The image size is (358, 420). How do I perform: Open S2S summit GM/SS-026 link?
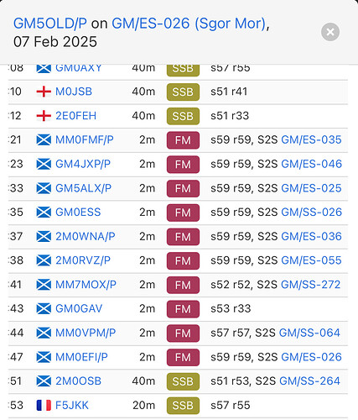(x=311, y=213)
